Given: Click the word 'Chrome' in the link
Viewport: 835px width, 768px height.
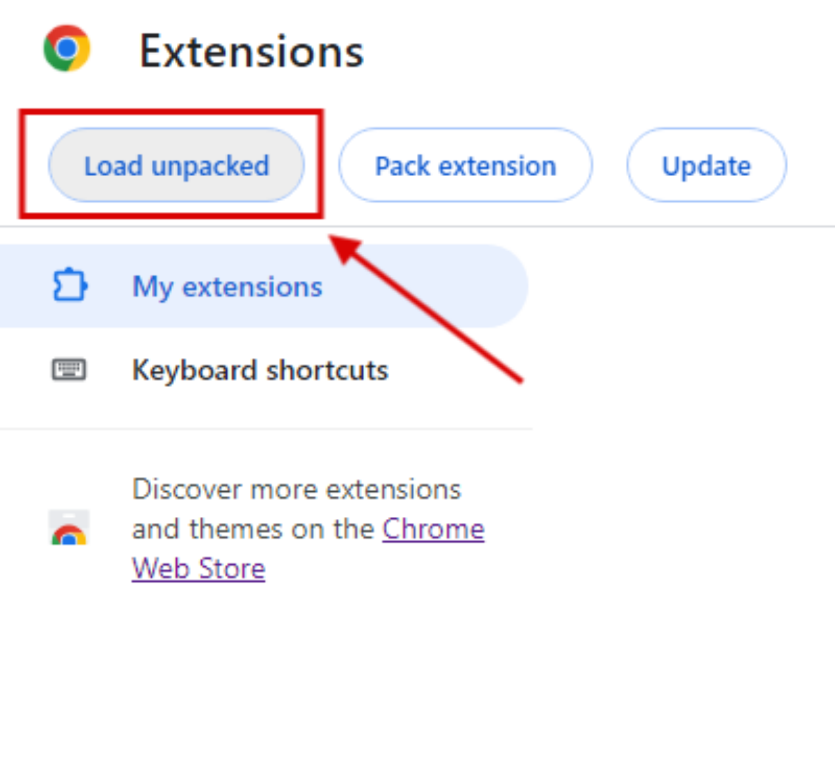Looking at the screenshot, I should click(433, 529).
